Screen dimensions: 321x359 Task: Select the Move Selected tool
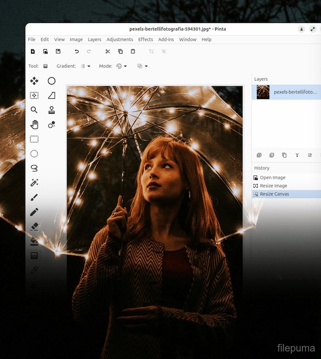click(x=34, y=81)
